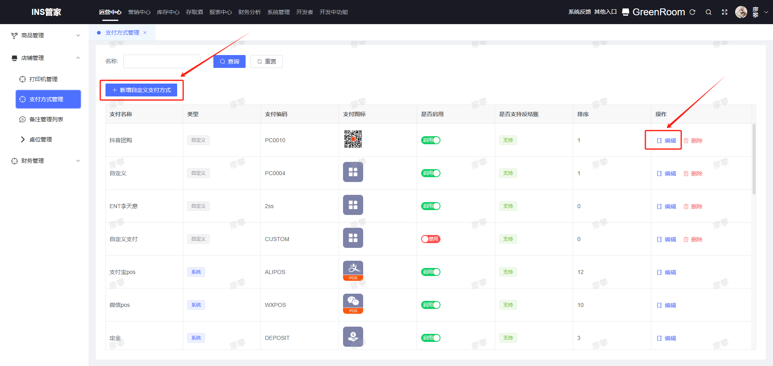The height and width of the screenshot is (366, 773).
Task: Open the 开发中功能 top menu
Action: coord(334,12)
